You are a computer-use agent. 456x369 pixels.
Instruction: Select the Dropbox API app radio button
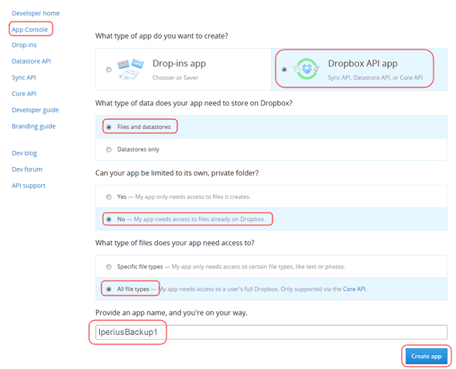pos(284,70)
